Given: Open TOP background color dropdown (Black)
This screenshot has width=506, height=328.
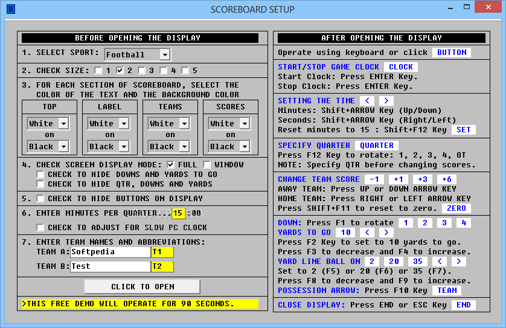Looking at the screenshot, I should point(48,146).
